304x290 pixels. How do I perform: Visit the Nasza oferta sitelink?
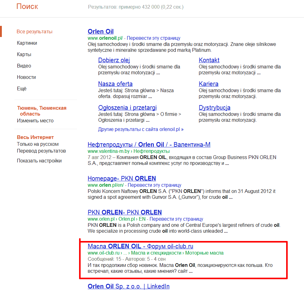point(115,84)
